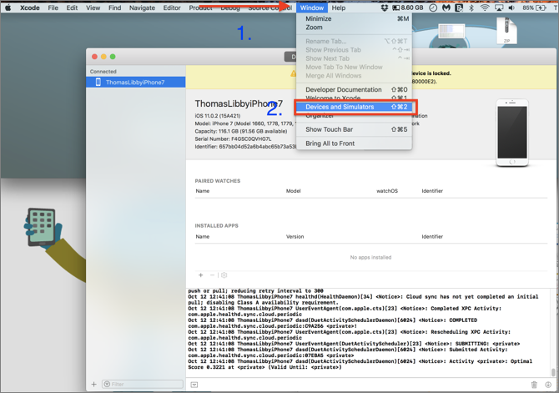Click the add device plus button
Viewport: 559px width, 393px height.
(93, 384)
